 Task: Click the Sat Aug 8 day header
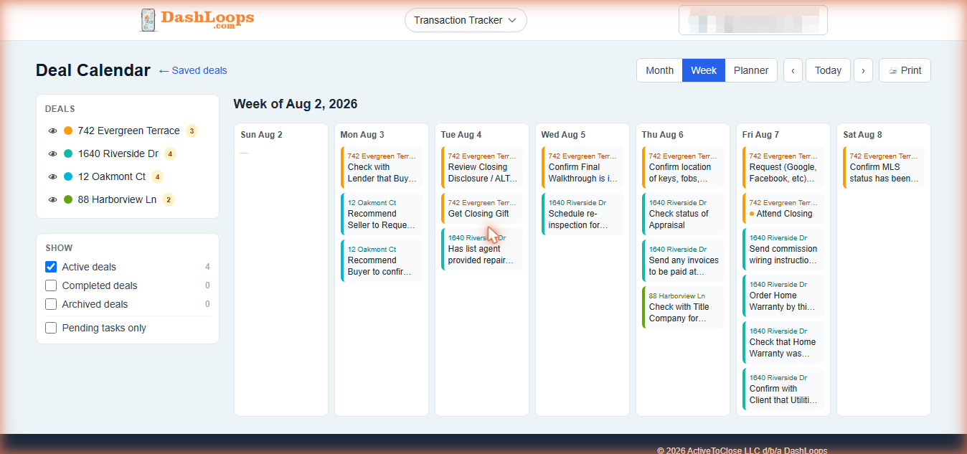(862, 135)
